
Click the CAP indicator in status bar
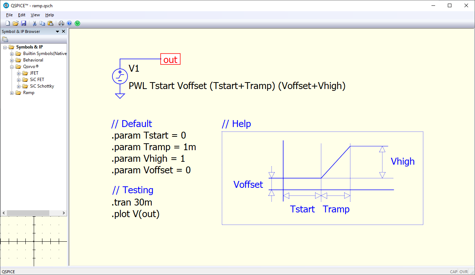point(454,272)
